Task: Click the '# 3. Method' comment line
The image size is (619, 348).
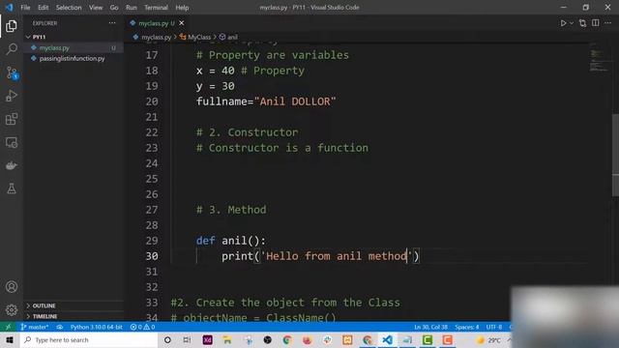Action: [x=231, y=210]
